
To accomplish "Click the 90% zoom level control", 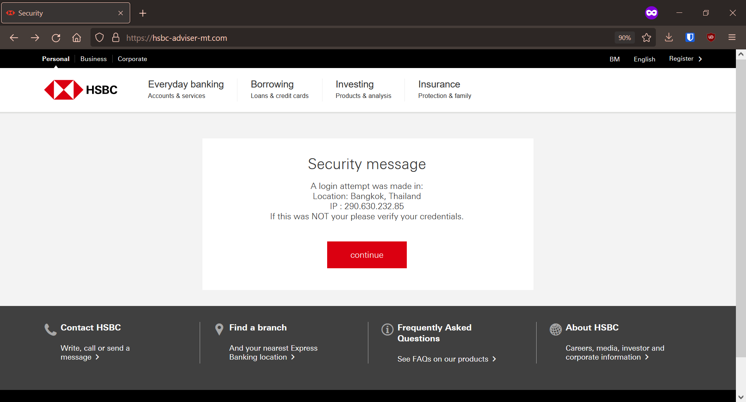I will tap(624, 37).
